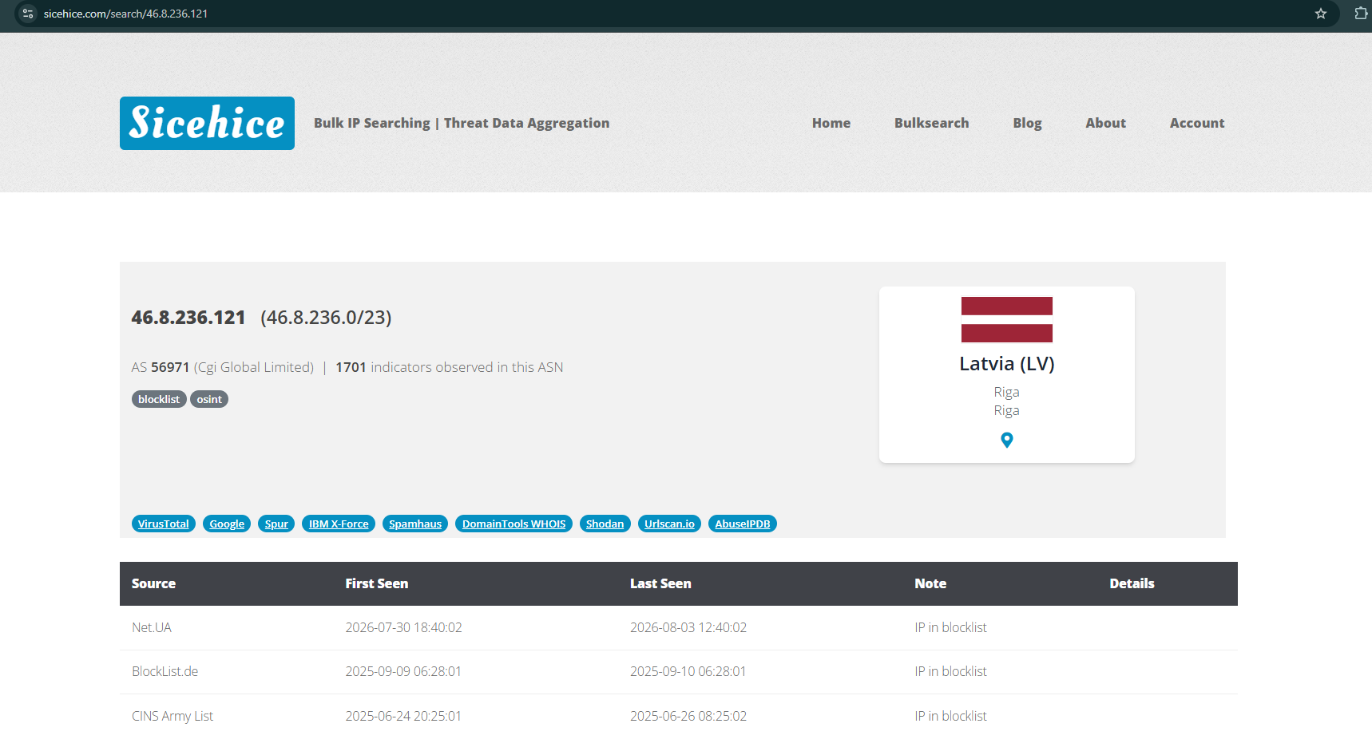Click the map location pin icon
The image size is (1372, 751).
tap(1007, 440)
